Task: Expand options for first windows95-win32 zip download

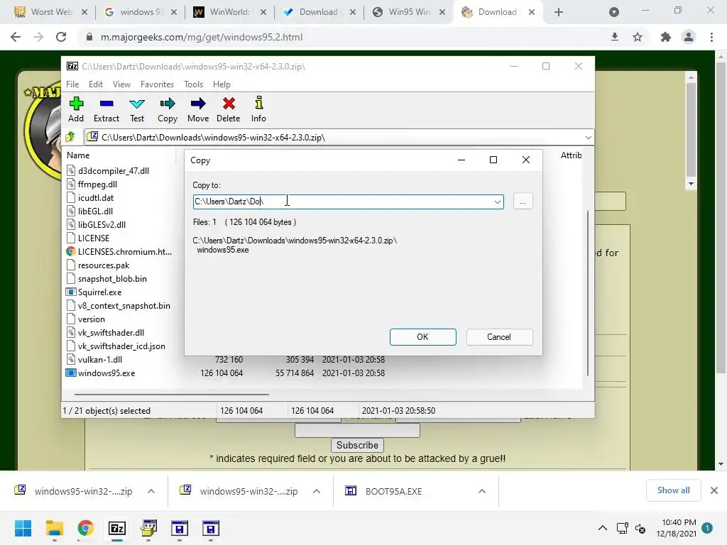Action: [151, 491]
